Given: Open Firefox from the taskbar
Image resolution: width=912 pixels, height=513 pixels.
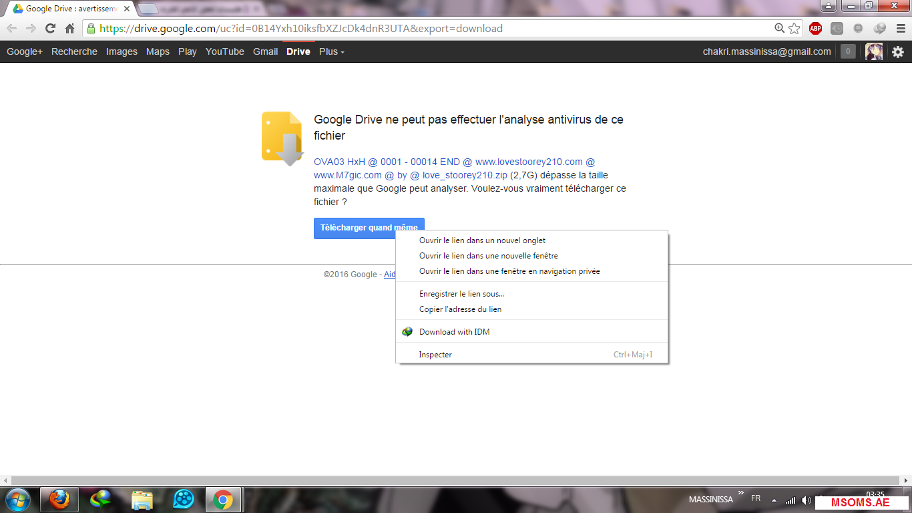Looking at the screenshot, I should [x=59, y=499].
